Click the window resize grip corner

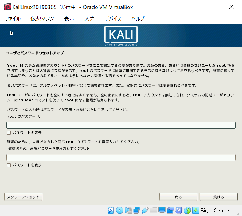pyautogui.click(x=239, y=213)
